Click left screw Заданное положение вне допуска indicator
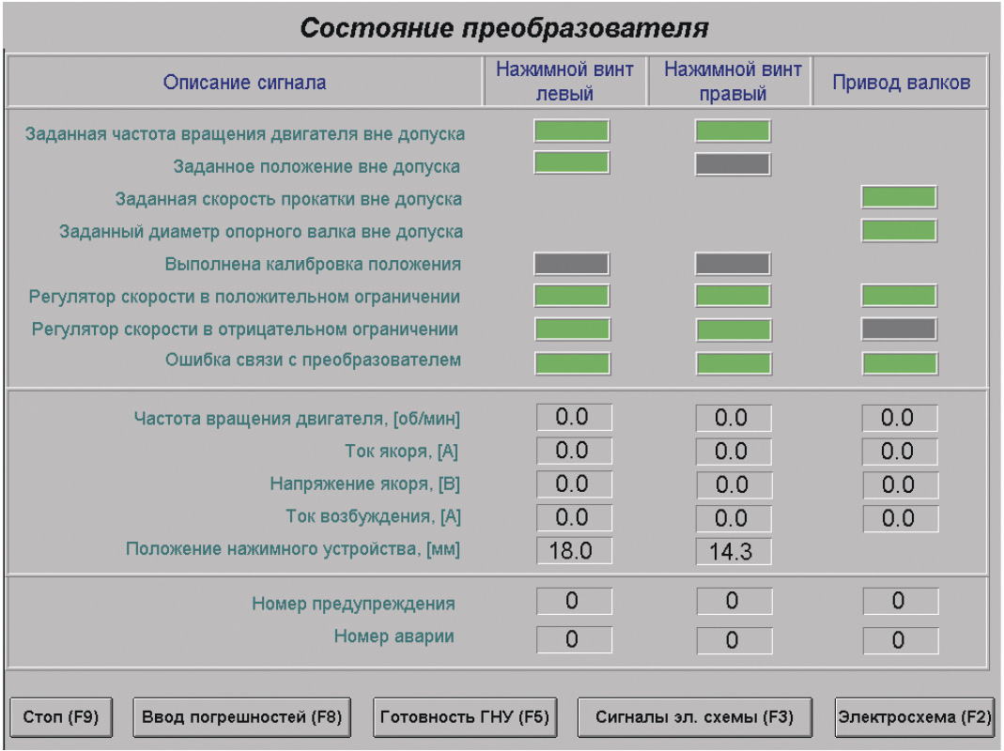The width and height of the screenshot is (1004, 751). 572,163
